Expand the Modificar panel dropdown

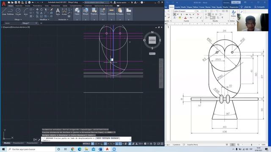click(x=44, y=20)
